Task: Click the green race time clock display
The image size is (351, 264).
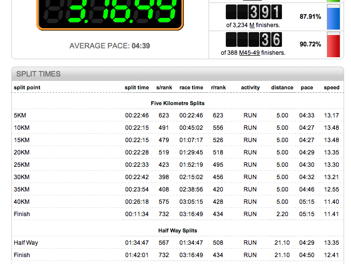Action: 110,14
